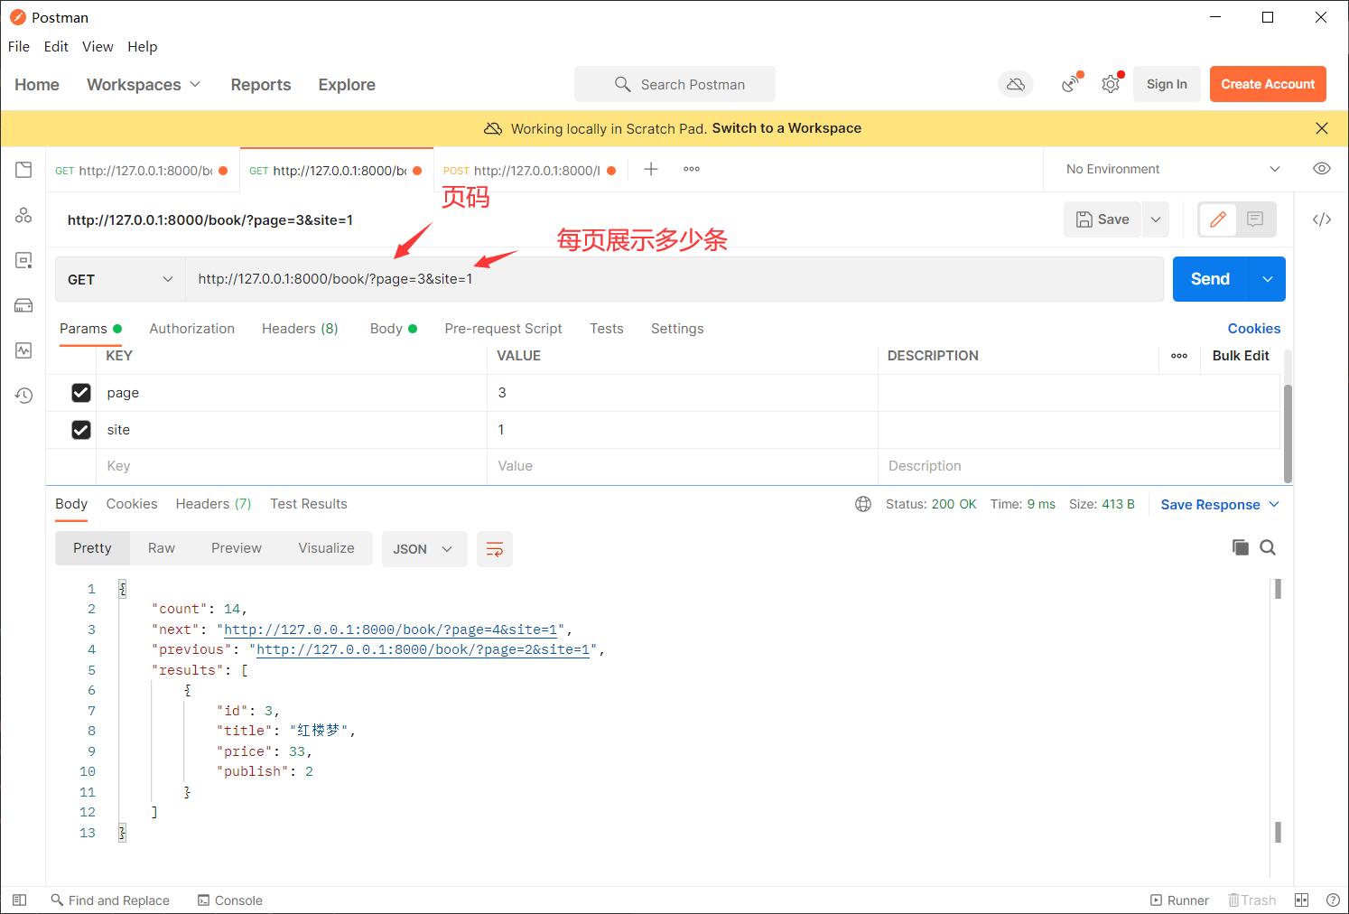Open the request Settings tab
The height and width of the screenshot is (914, 1349).
pos(677,328)
